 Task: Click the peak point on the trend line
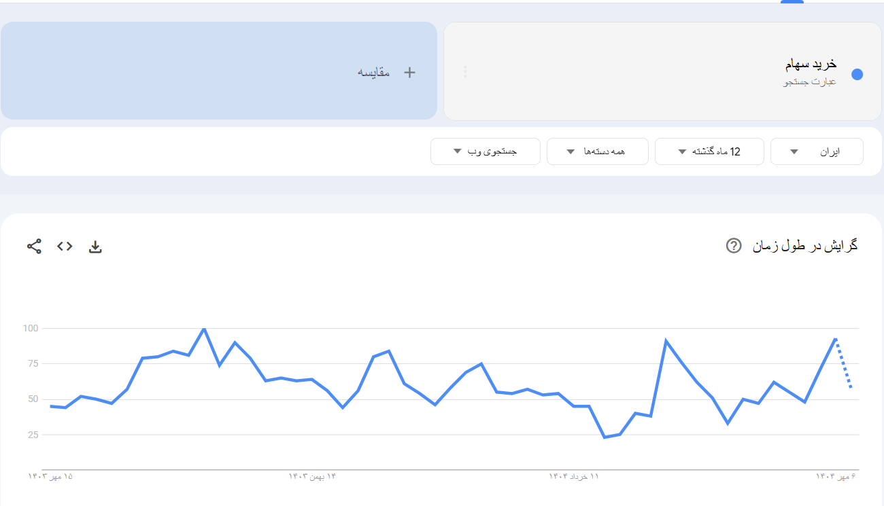tap(203, 329)
